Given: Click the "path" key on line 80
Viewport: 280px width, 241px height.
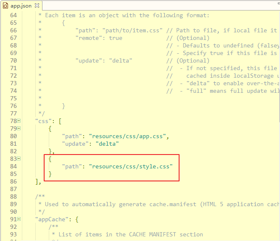Looking at the screenshot, I should [72, 136].
